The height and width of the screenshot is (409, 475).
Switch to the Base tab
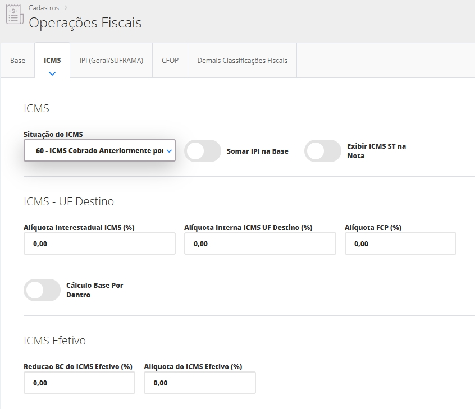(18, 61)
